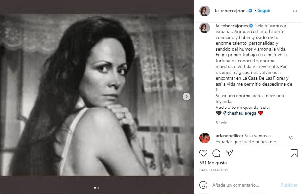
Task: Open comments via the speech bubble icon
Action: (x=216, y=154)
